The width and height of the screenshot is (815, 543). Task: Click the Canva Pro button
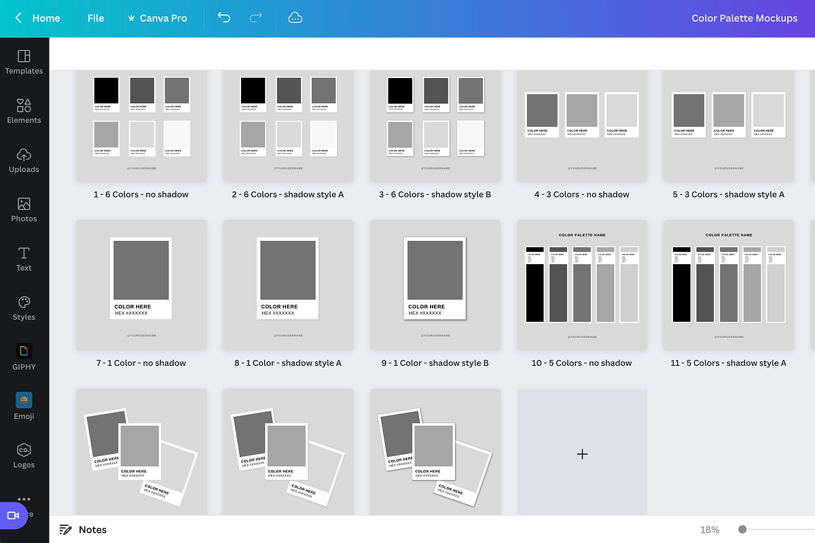point(157,18)
